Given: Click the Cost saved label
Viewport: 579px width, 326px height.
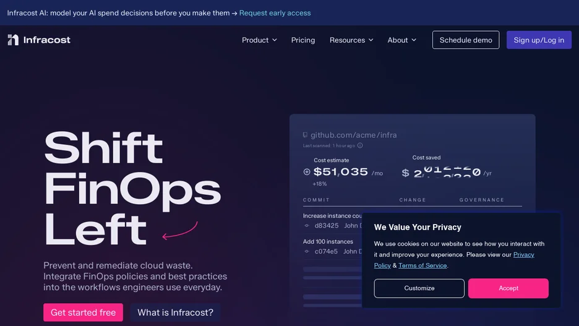Looking at the screenshot, I should point(426,158).
